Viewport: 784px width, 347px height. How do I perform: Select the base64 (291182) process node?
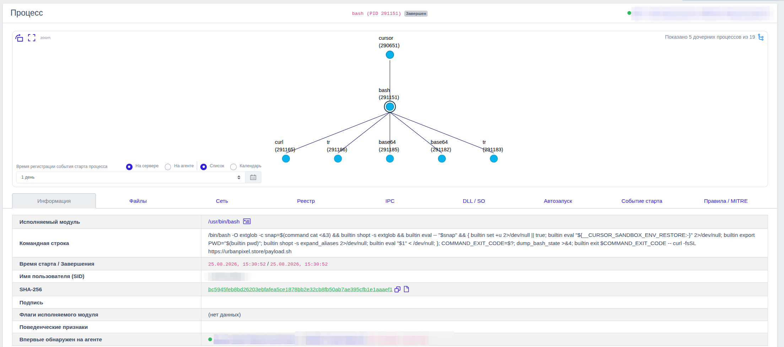click(x=442, y=159)
